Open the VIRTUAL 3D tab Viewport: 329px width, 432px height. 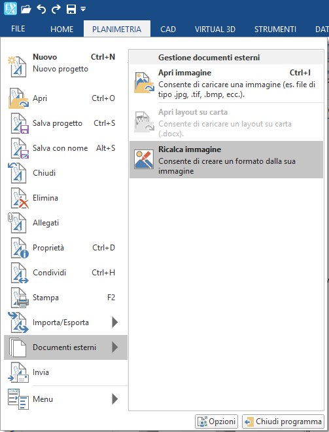[x=215, y=29]
